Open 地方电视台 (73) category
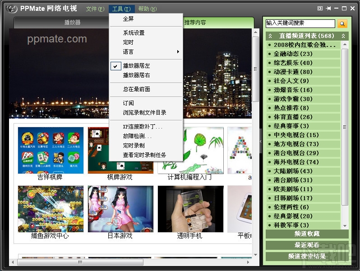The image size is (360, 271). tap(304, 144)
